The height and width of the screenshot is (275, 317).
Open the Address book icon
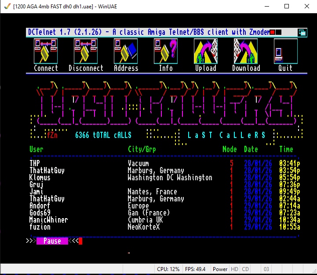[x=126, y=51]
